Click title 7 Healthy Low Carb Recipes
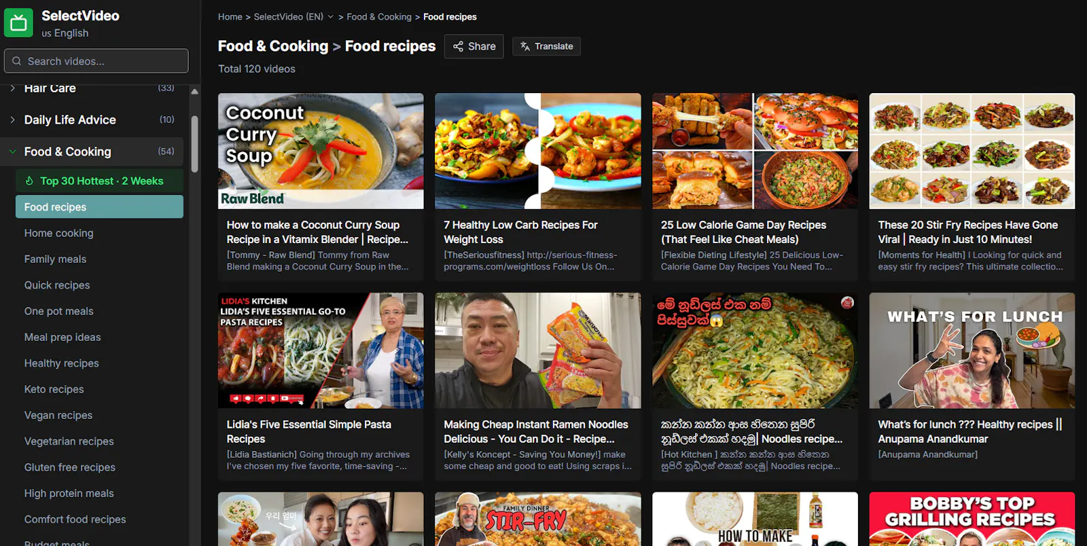The width and height of the screenshot is (1087, 546). (520, 232)
